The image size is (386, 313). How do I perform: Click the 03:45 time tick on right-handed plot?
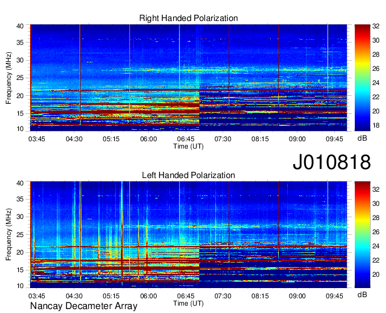[37, 139]
